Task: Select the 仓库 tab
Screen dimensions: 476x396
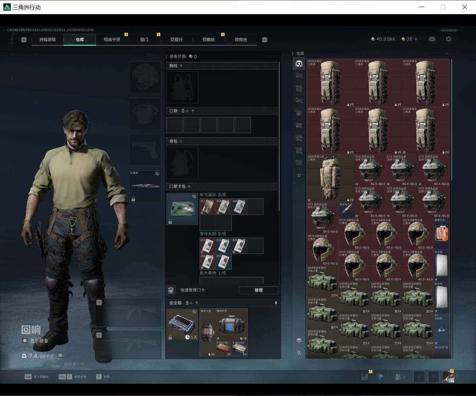Action: point(80,39)
